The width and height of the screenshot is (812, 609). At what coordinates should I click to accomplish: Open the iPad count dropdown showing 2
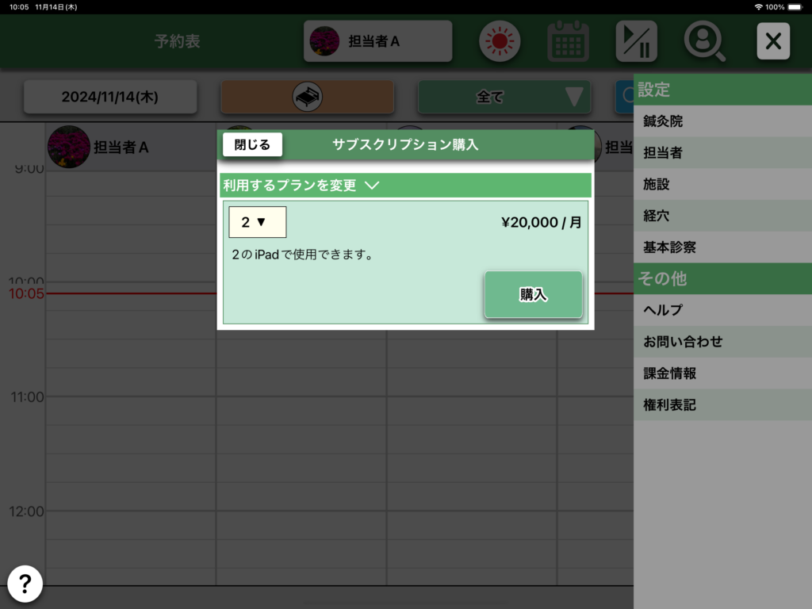tap(257, 222)
